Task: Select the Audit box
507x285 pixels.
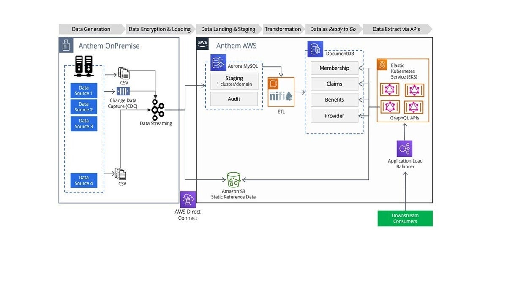Action: (234, 99)
